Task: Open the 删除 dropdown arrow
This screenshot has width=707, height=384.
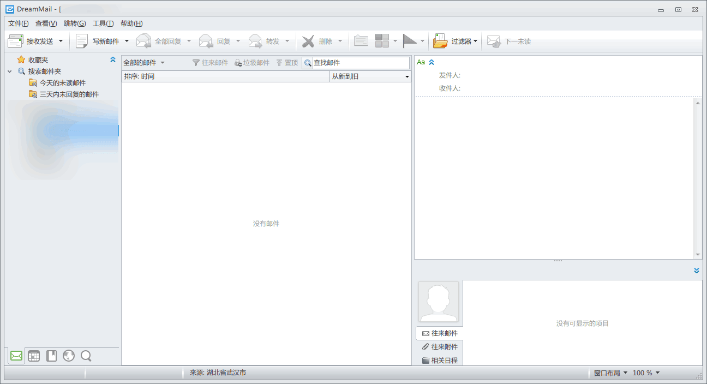Action: [x=340, y=41]
